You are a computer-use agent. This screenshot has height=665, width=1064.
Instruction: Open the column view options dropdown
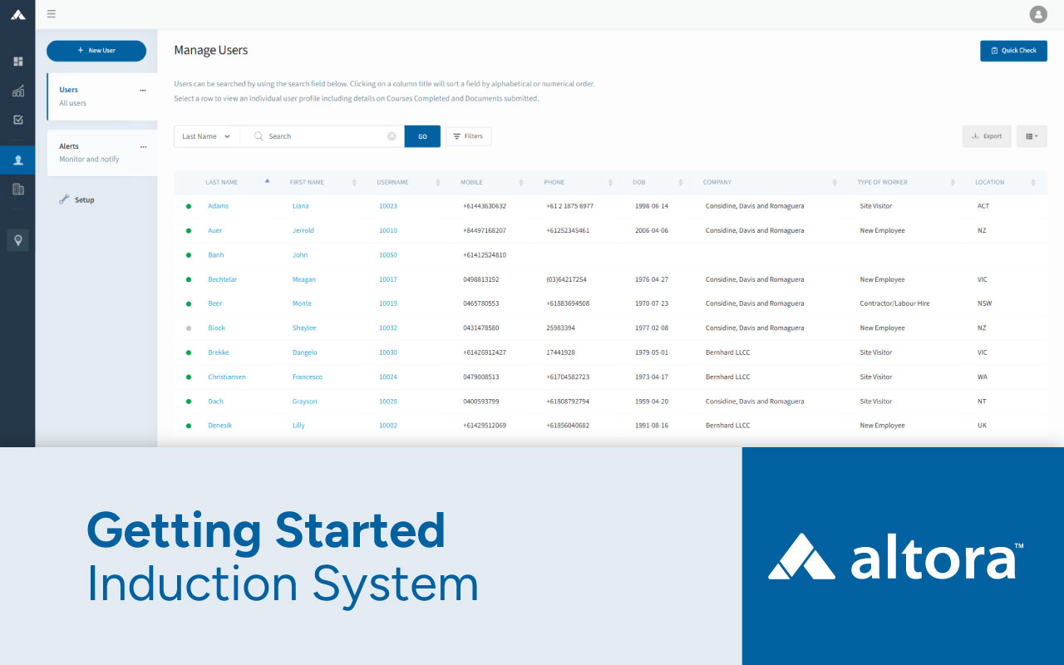coord(1032,136)
